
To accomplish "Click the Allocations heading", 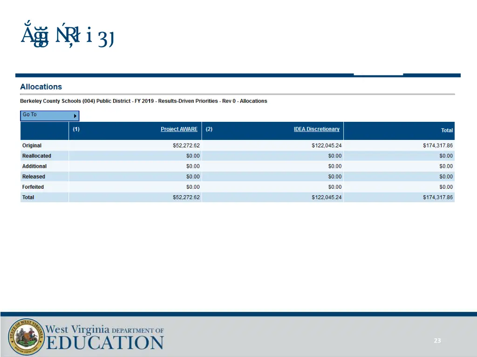I will coord(41,87).
